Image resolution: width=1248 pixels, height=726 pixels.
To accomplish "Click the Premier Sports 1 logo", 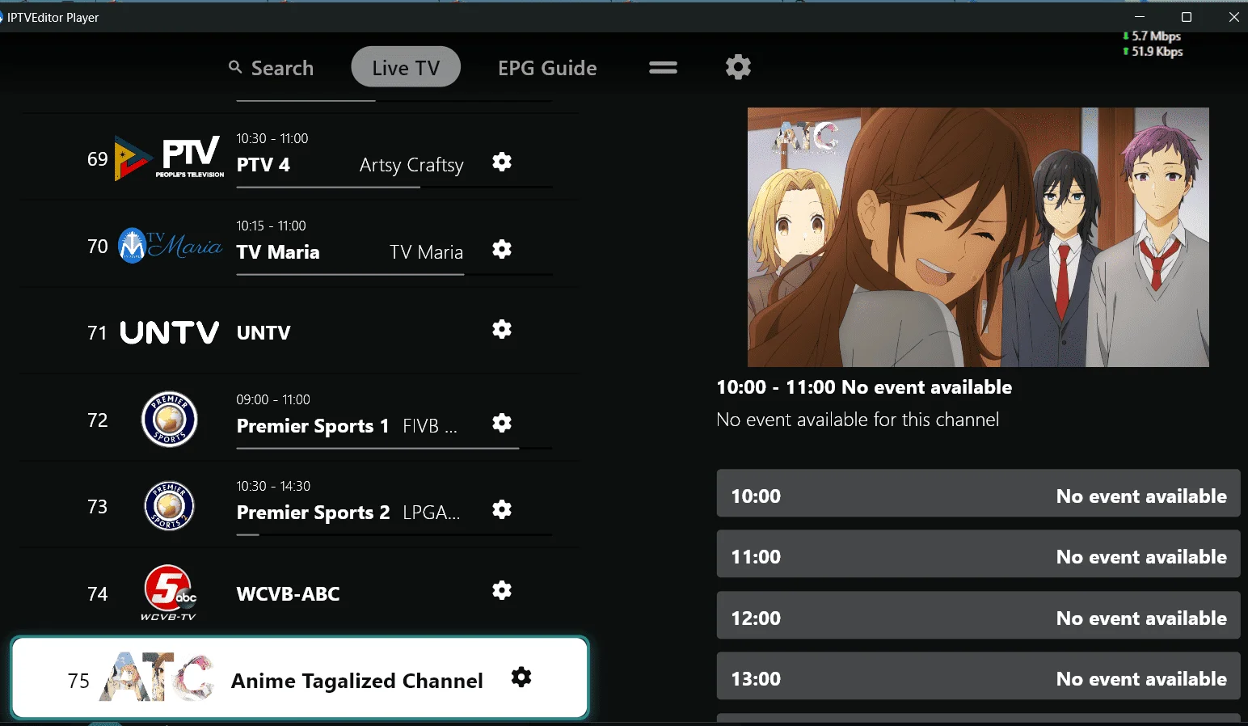I will tap(170, 419).
